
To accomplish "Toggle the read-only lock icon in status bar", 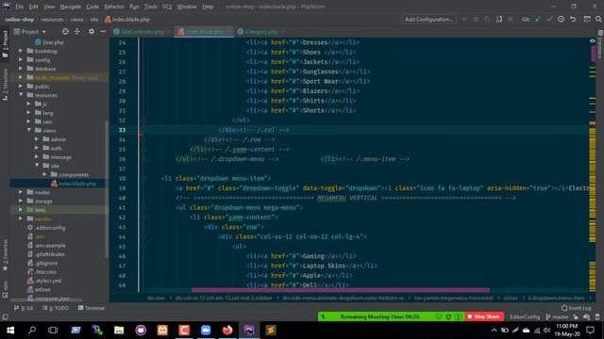I will (576, 317).
